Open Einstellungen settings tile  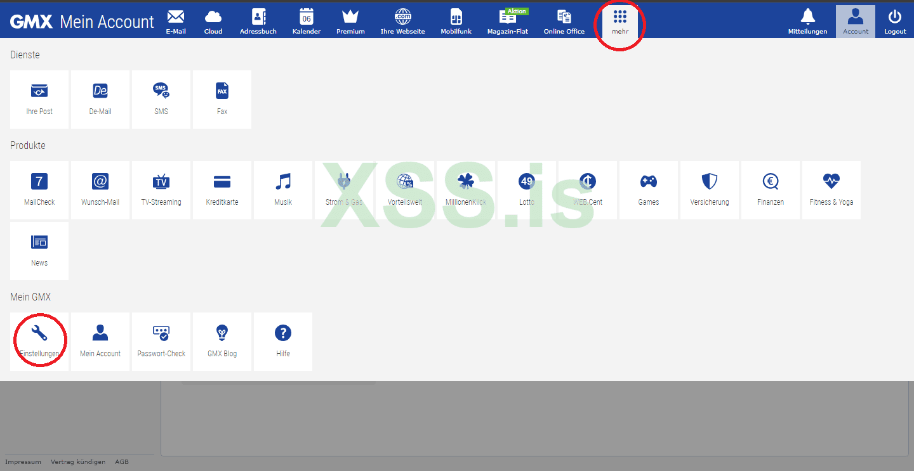tap(39, 342)
